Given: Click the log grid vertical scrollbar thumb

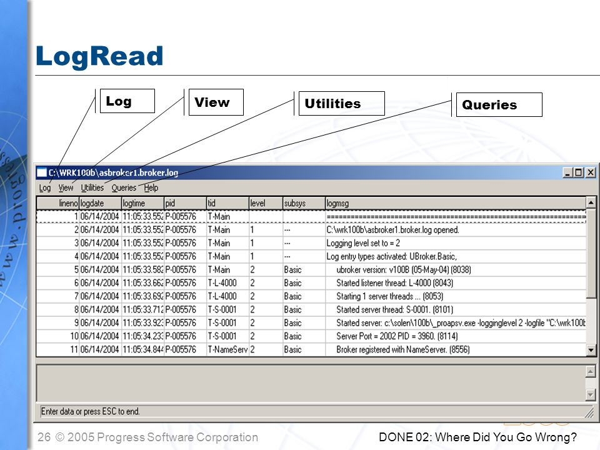Looking at the screenshot, I should [x=591, y=252].
